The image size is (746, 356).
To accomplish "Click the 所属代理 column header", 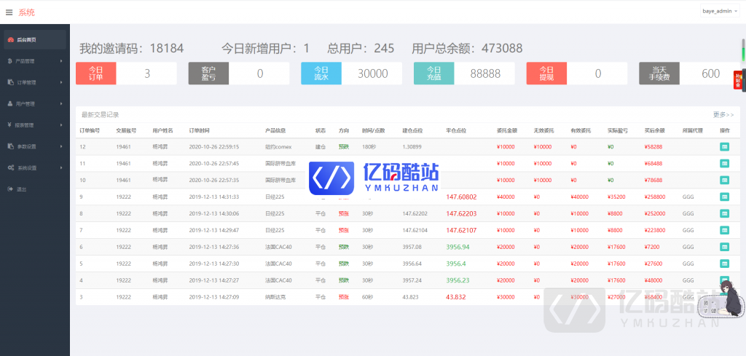I will pyautogui.click(x=692, y=130).
